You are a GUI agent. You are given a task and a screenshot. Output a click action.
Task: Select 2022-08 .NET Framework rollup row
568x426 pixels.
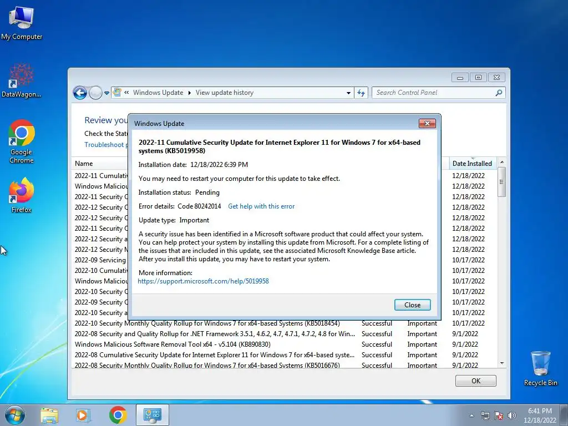coord(284,333)
